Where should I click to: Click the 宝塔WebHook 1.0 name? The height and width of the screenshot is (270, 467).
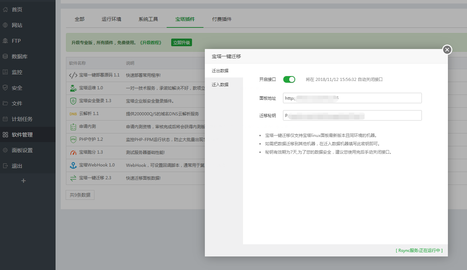pyautogui.click(x=97, y=165)
